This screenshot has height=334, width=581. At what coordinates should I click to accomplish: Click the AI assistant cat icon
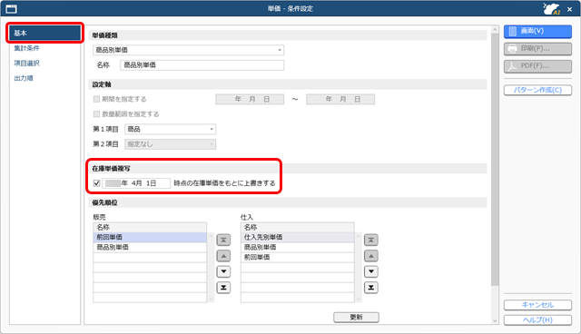click(551, 8)
